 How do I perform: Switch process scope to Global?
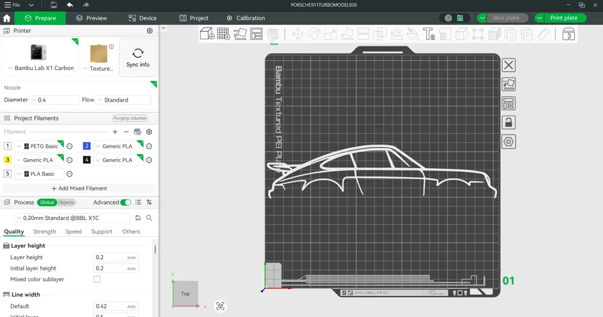(x=47, y=202)
